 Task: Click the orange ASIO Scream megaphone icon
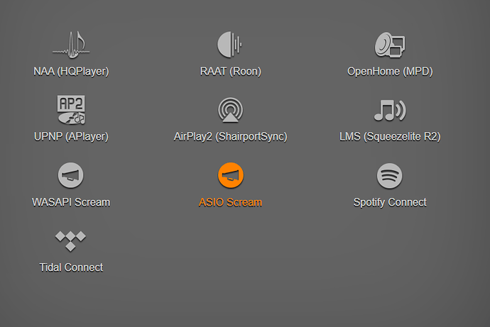point(231,175)
